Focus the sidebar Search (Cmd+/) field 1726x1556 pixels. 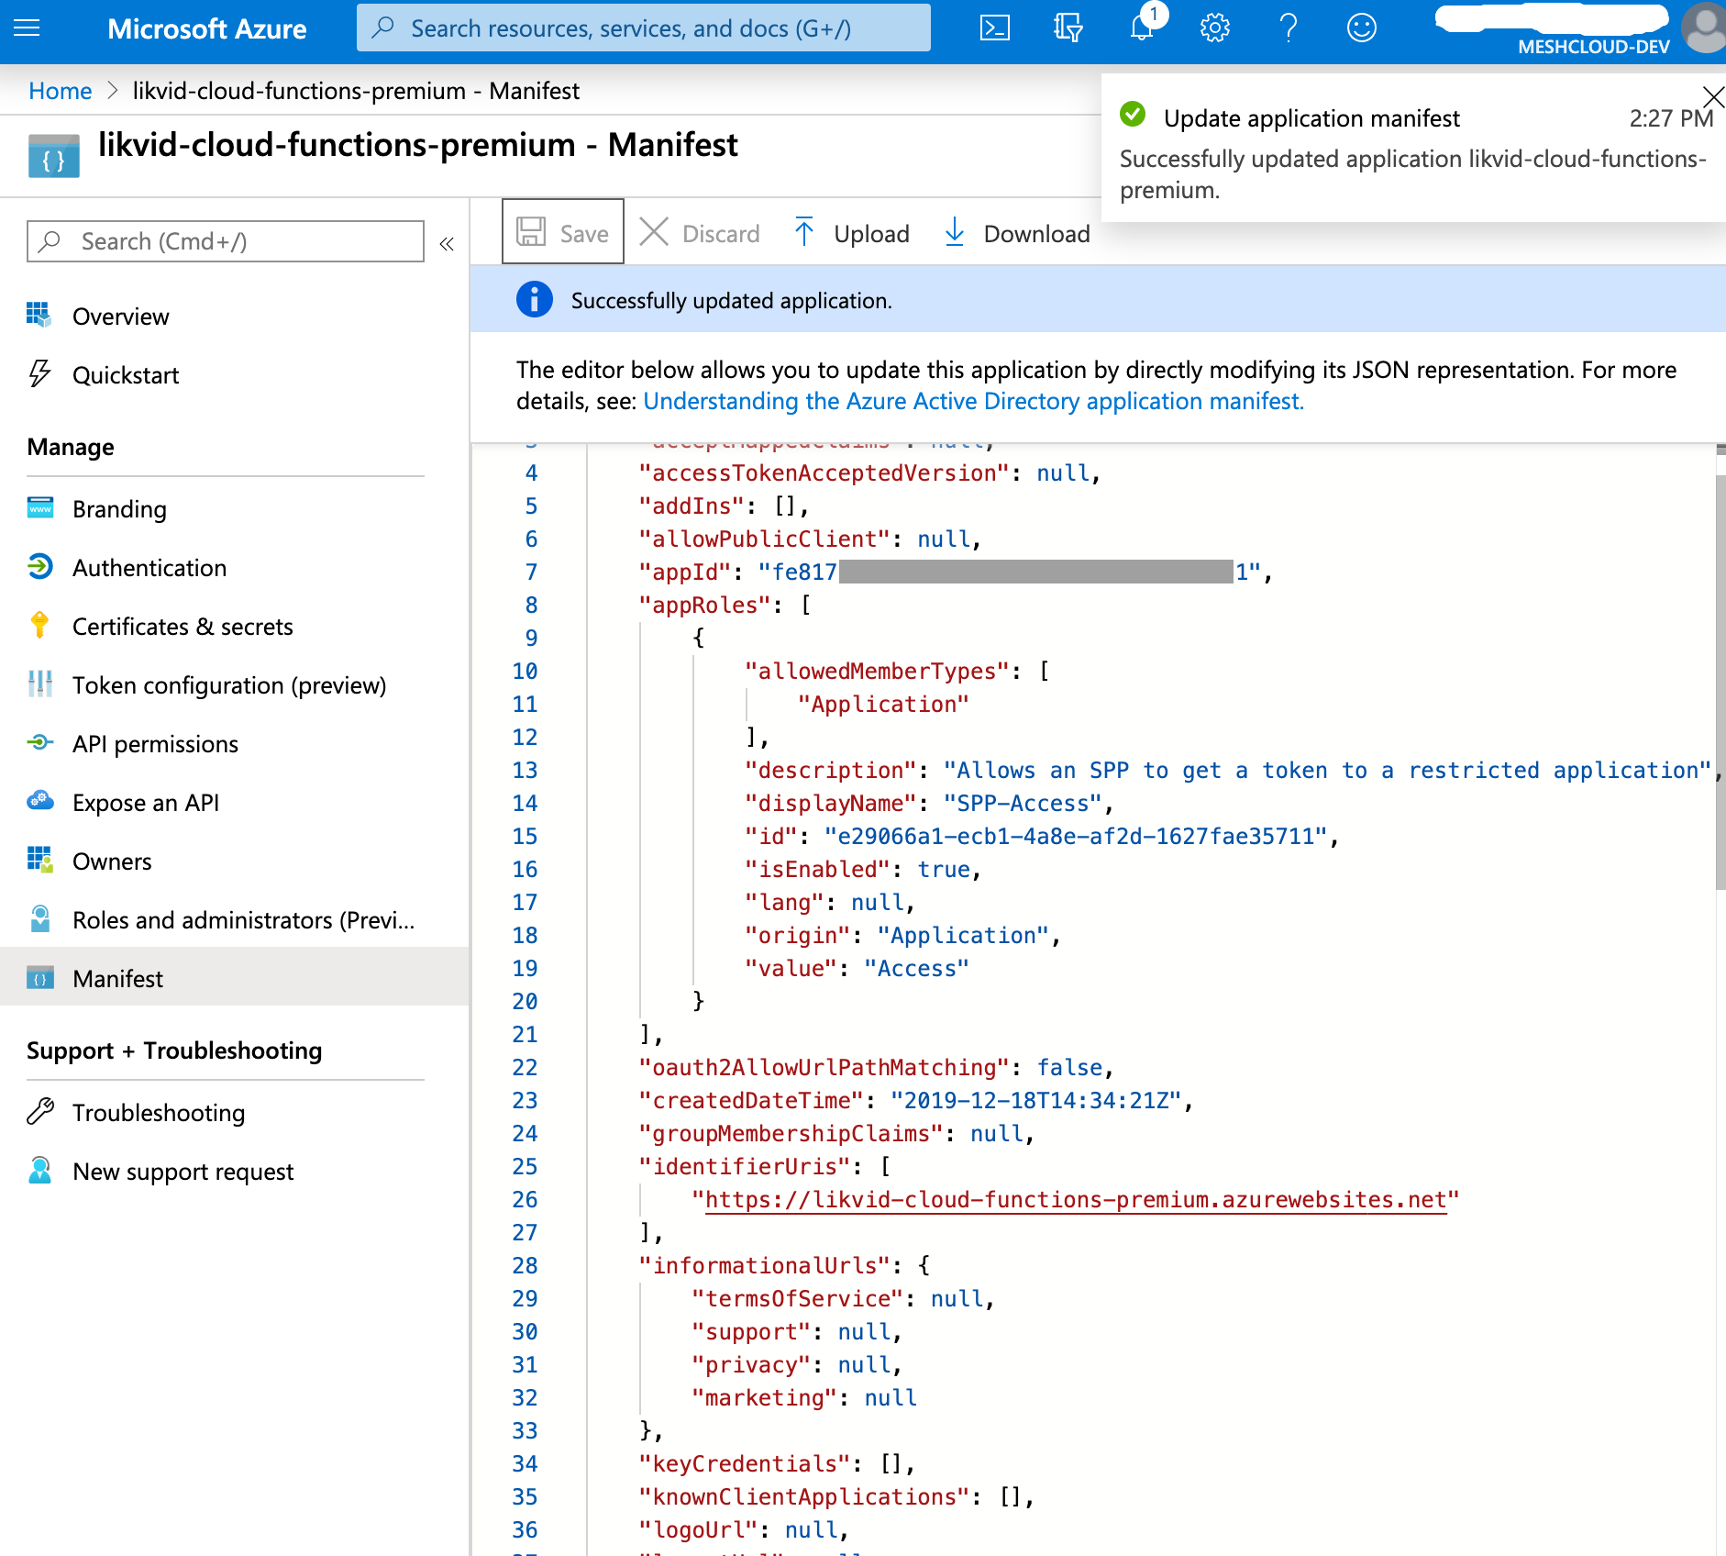[x=226, y=241]
